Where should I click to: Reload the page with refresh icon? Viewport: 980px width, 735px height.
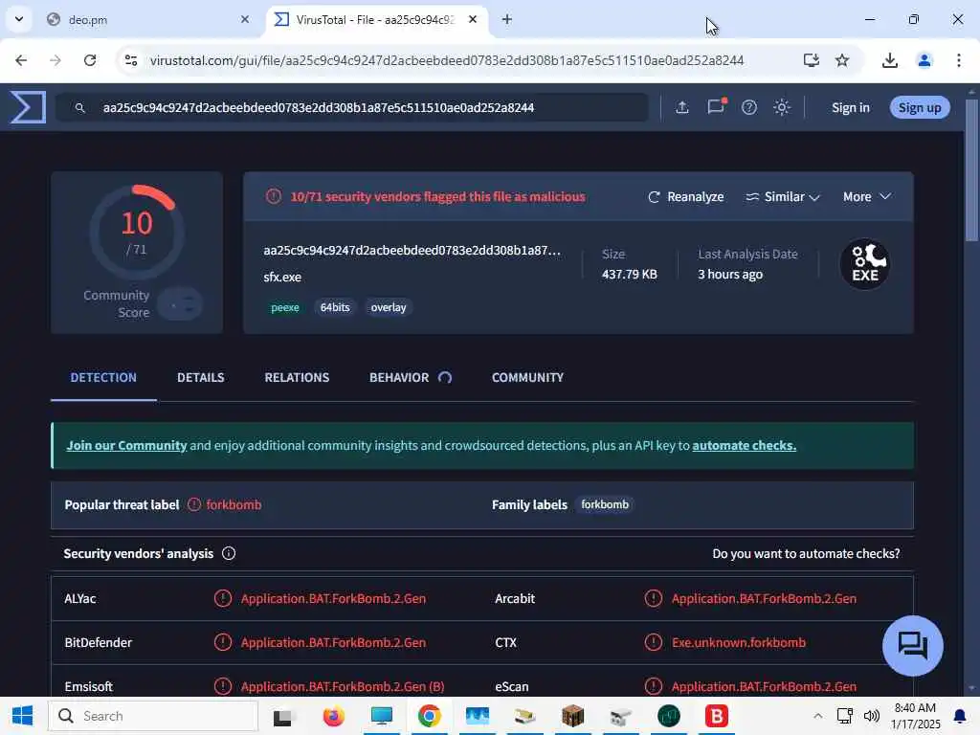(x=90, y=60)
